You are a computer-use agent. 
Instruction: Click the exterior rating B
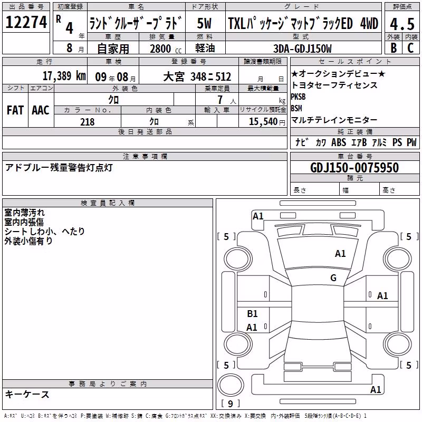coord(394,48)
